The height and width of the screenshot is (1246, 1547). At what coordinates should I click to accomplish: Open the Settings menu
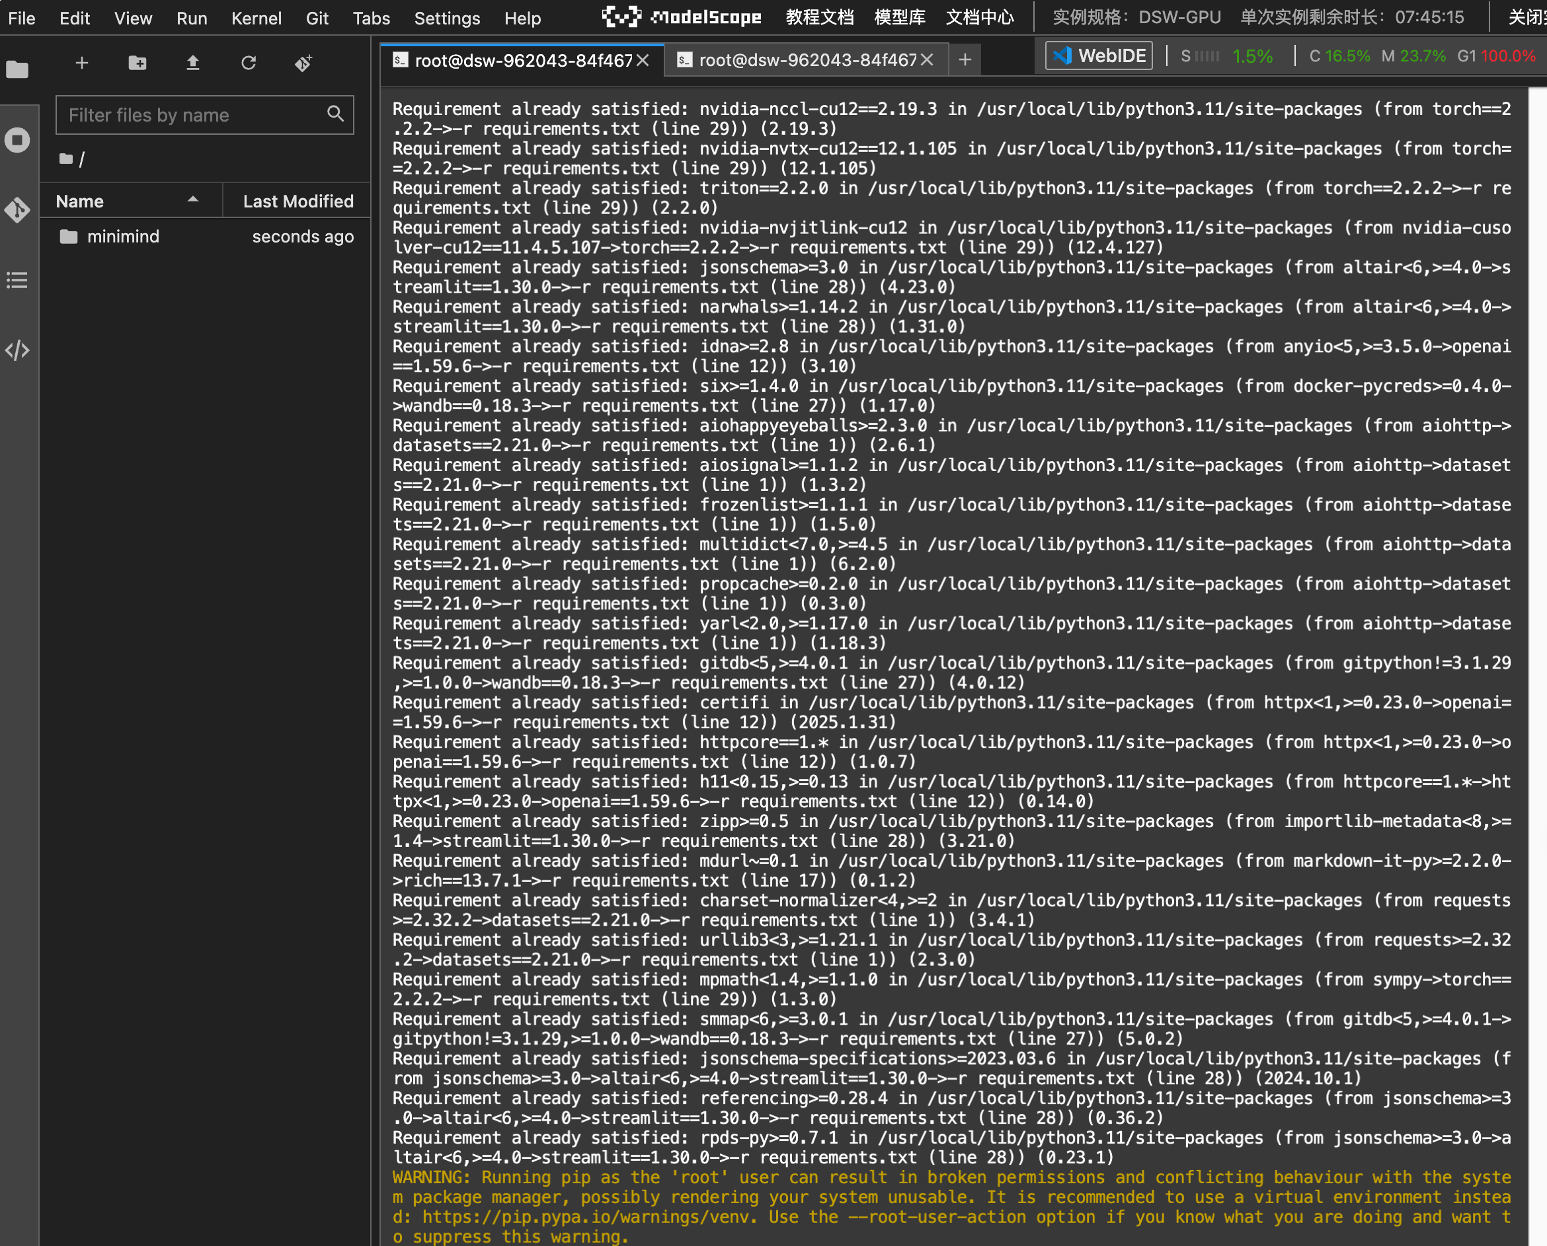coord(446,18)
